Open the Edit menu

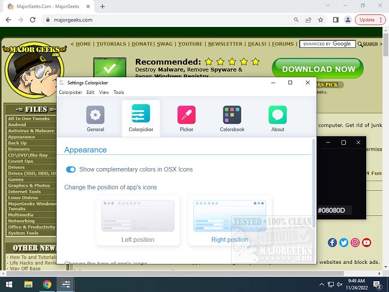point(90,92)
